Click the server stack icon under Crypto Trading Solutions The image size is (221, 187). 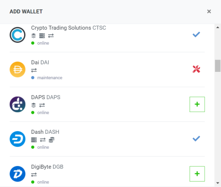coord(42,36)
